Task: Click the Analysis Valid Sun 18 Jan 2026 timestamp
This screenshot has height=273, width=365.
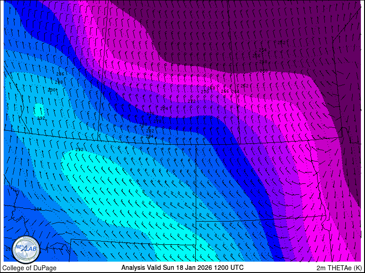Action: (182, 267)
